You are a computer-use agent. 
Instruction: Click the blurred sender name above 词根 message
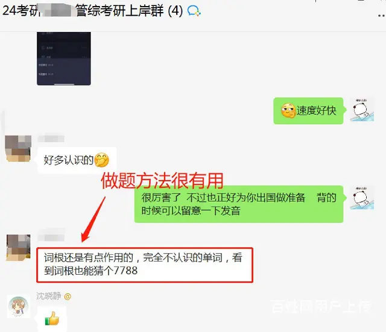[51, 237]
